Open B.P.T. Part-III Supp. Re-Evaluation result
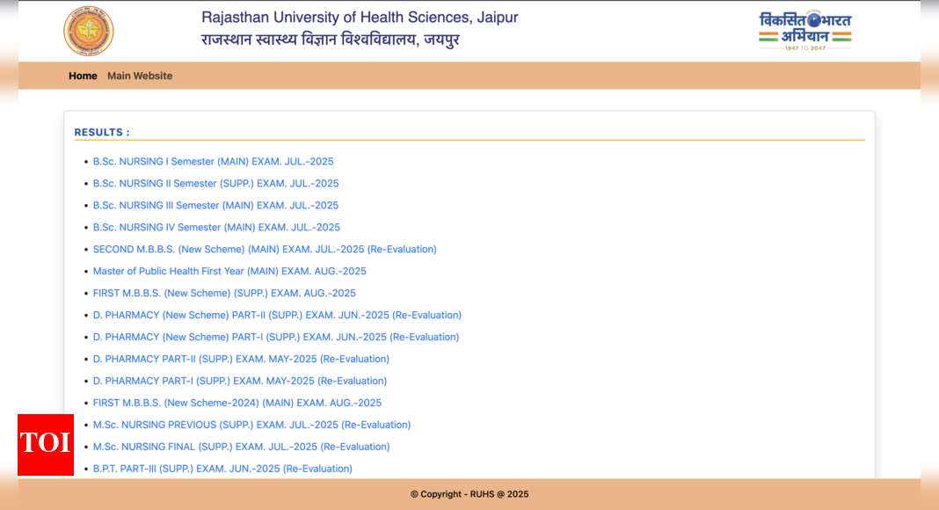 [222, 470]
